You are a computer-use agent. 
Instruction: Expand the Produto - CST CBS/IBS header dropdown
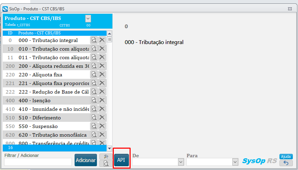88,19
